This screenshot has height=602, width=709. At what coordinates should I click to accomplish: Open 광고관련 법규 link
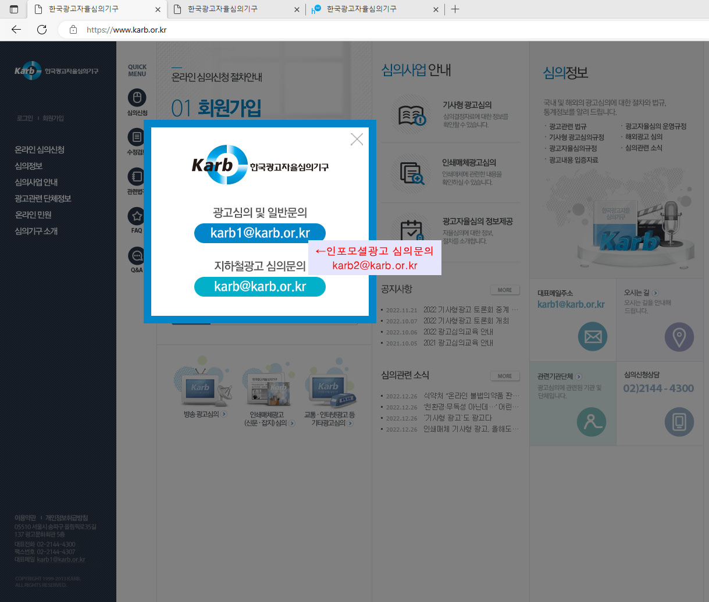(568, 126)
